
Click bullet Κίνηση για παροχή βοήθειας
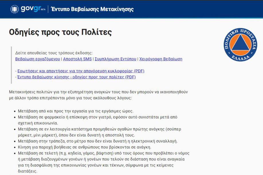(85, 147)
